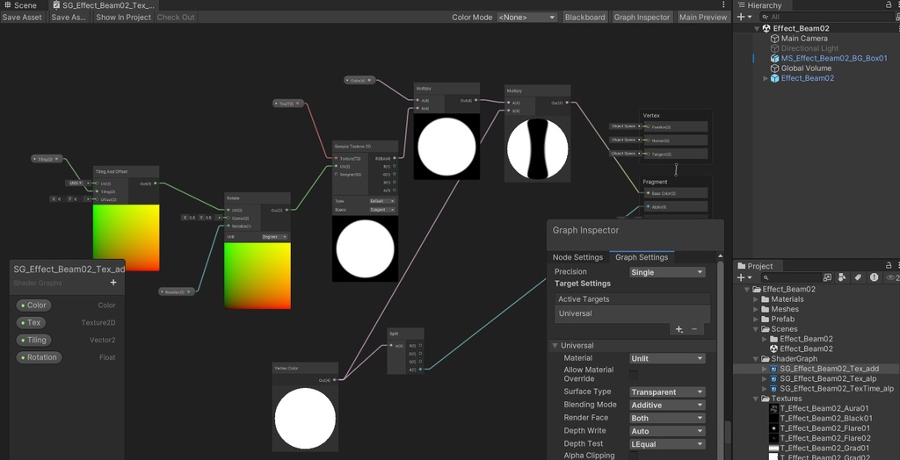Viewport: 900px width, 460px height.
Task: Toggle the Alpha Clipping checkbox
Action: click(634, 456)
